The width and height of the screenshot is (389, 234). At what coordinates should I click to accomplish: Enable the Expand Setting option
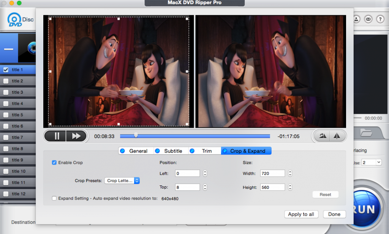click(55, 198)
